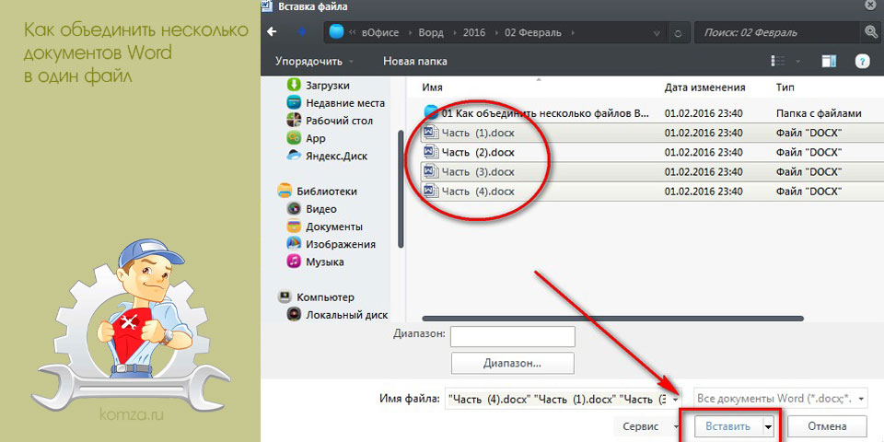The image size is (884, 442).
Task: Click the search magnifier icon
Action: click(870, 32)
